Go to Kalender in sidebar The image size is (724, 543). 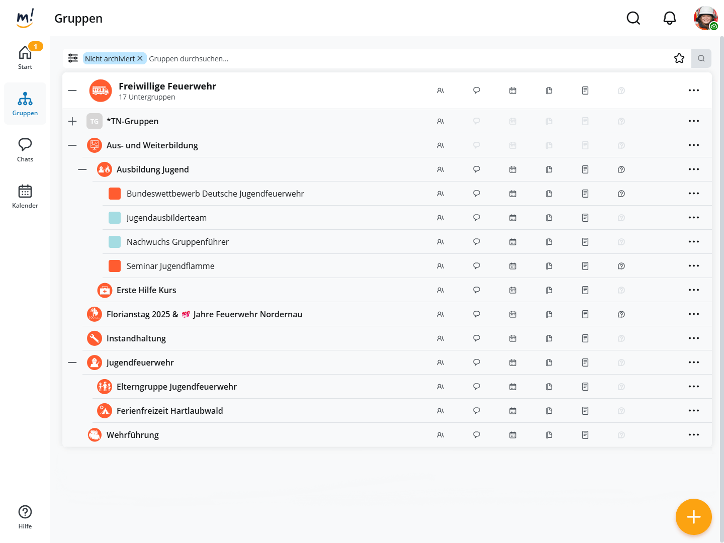tap(25, 196)
